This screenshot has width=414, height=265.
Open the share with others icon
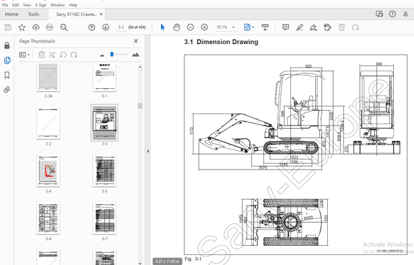pyautogui.click(x=379, y=14)
